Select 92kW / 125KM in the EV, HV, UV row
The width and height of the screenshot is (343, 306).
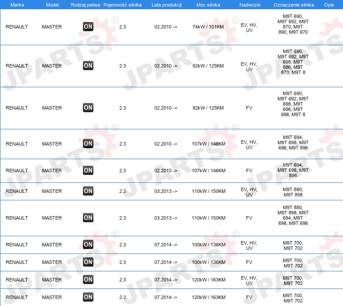(x=208, y=66)
